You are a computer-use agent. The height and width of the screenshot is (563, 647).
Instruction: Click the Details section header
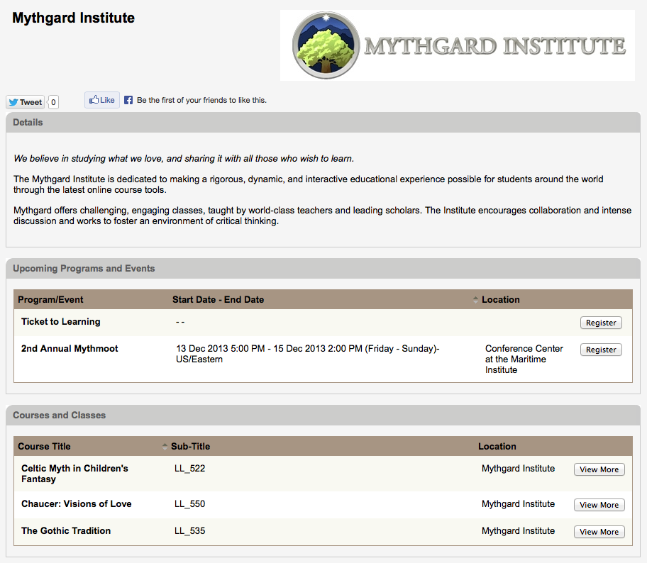[x=323, y=123]
